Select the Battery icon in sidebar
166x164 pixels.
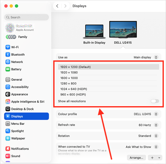click(8, 69)
